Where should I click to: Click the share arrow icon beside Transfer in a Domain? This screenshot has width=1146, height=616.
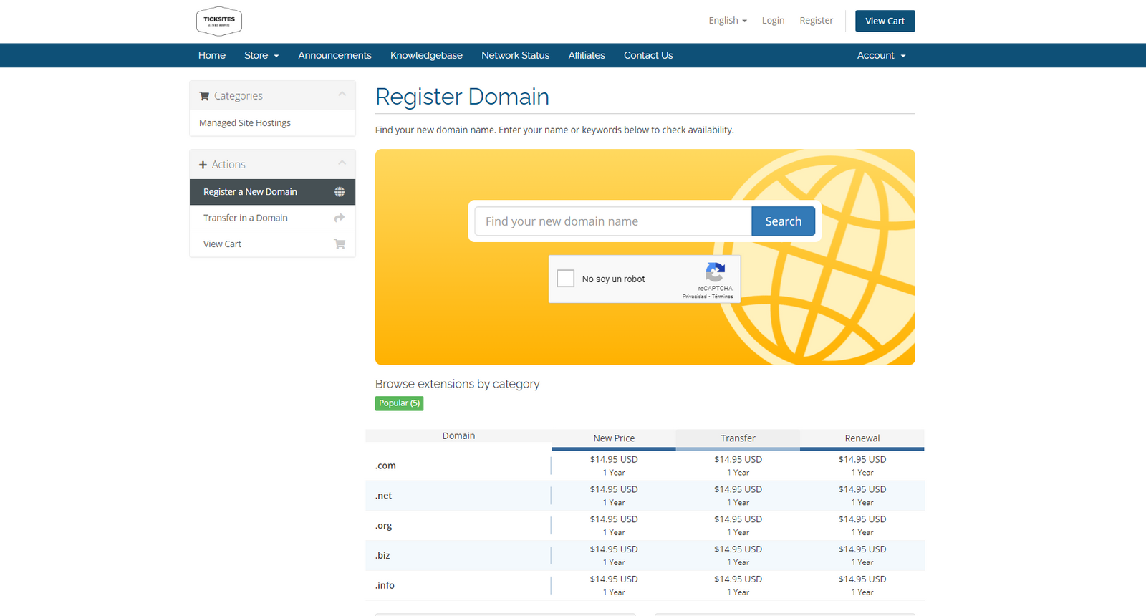340,218
